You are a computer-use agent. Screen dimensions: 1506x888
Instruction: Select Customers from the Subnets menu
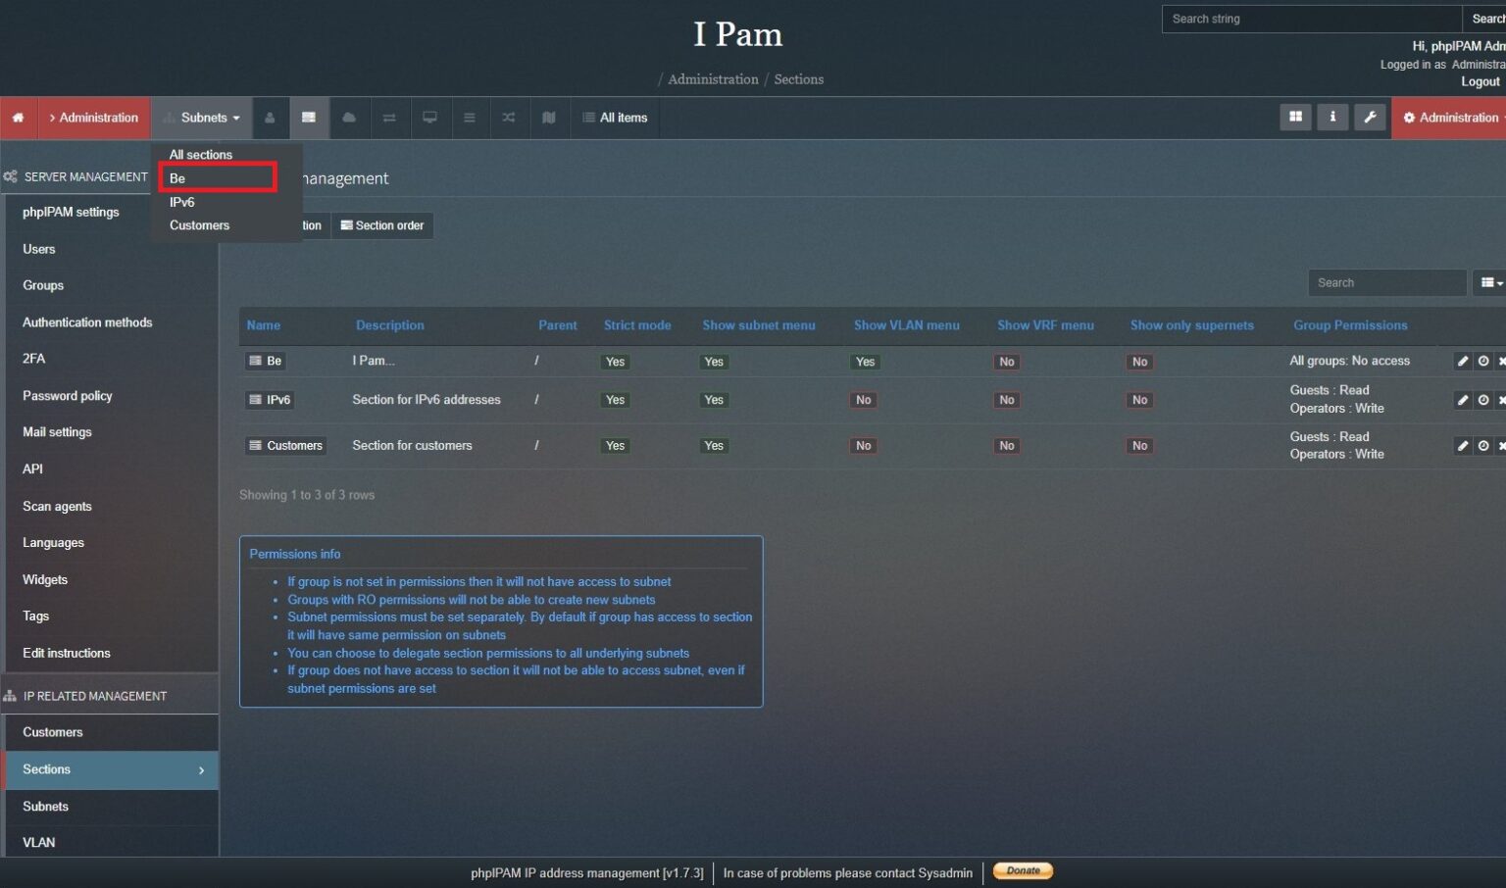pos(199,225)
